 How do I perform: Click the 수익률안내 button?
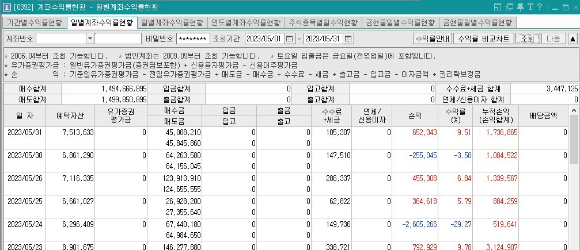(x=431, y=39)
